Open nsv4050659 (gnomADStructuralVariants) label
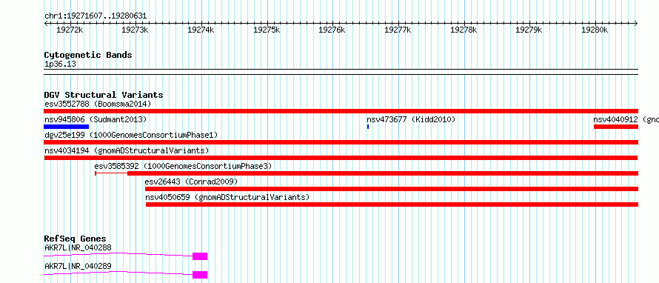 [227, 197]
